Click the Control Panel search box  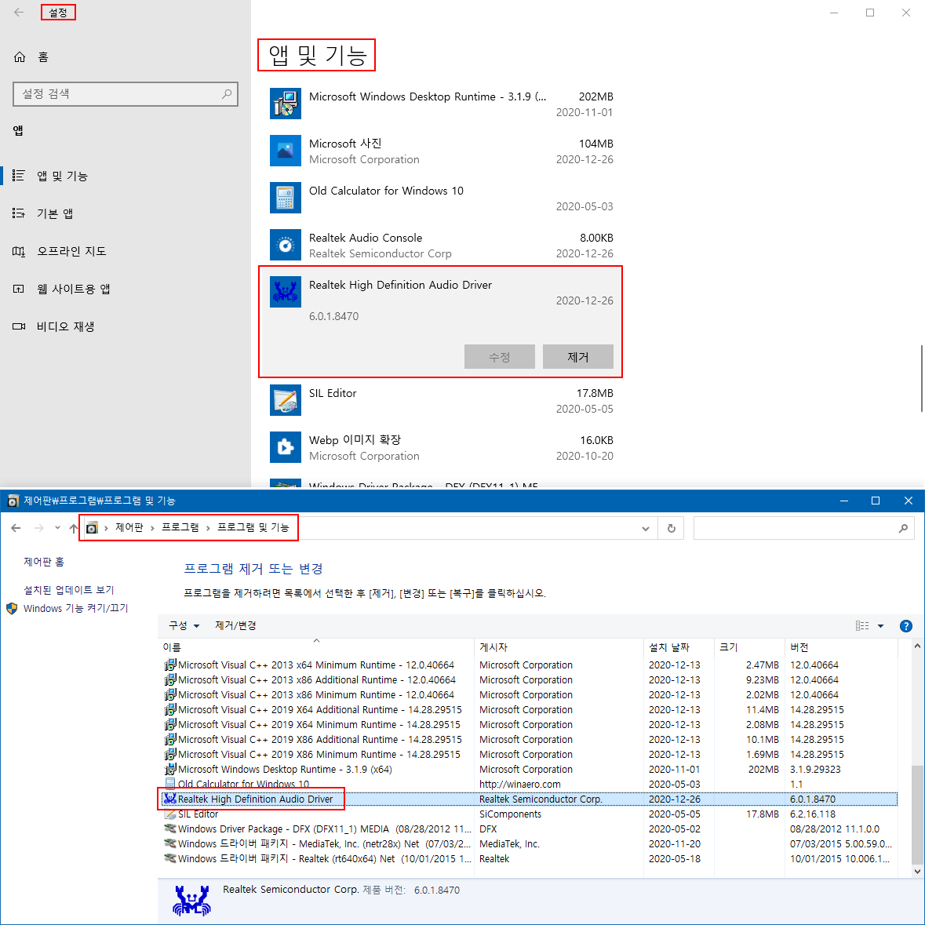[x=803, y=529]
